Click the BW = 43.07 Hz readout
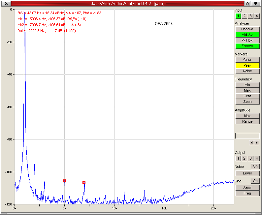The image size is (262, 215). pos(59,13)
